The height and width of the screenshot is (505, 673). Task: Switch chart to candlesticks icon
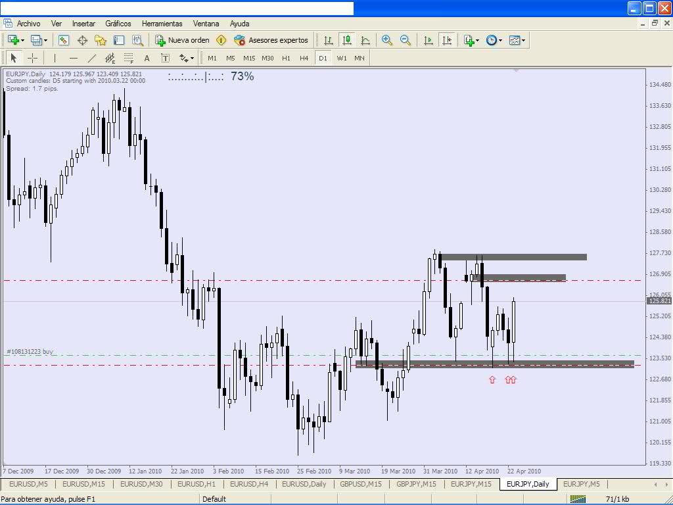[x=347, y=40]
